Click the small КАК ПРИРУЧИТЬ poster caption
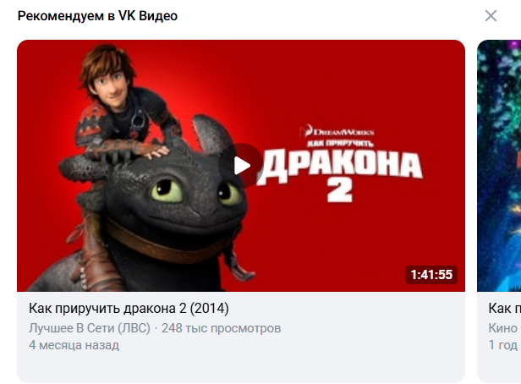The height and width of the screenshot is (384, 521). pos(340,144)
